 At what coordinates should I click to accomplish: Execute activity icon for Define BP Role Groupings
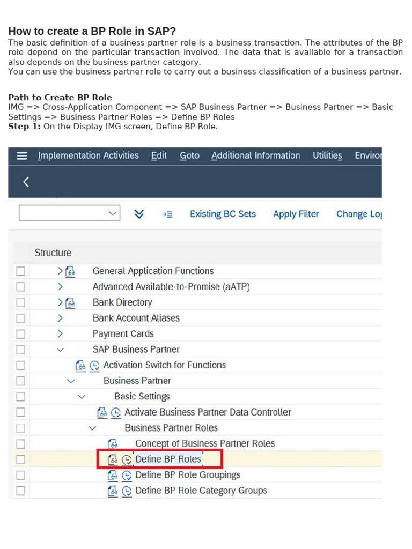[x=127, y=476]
